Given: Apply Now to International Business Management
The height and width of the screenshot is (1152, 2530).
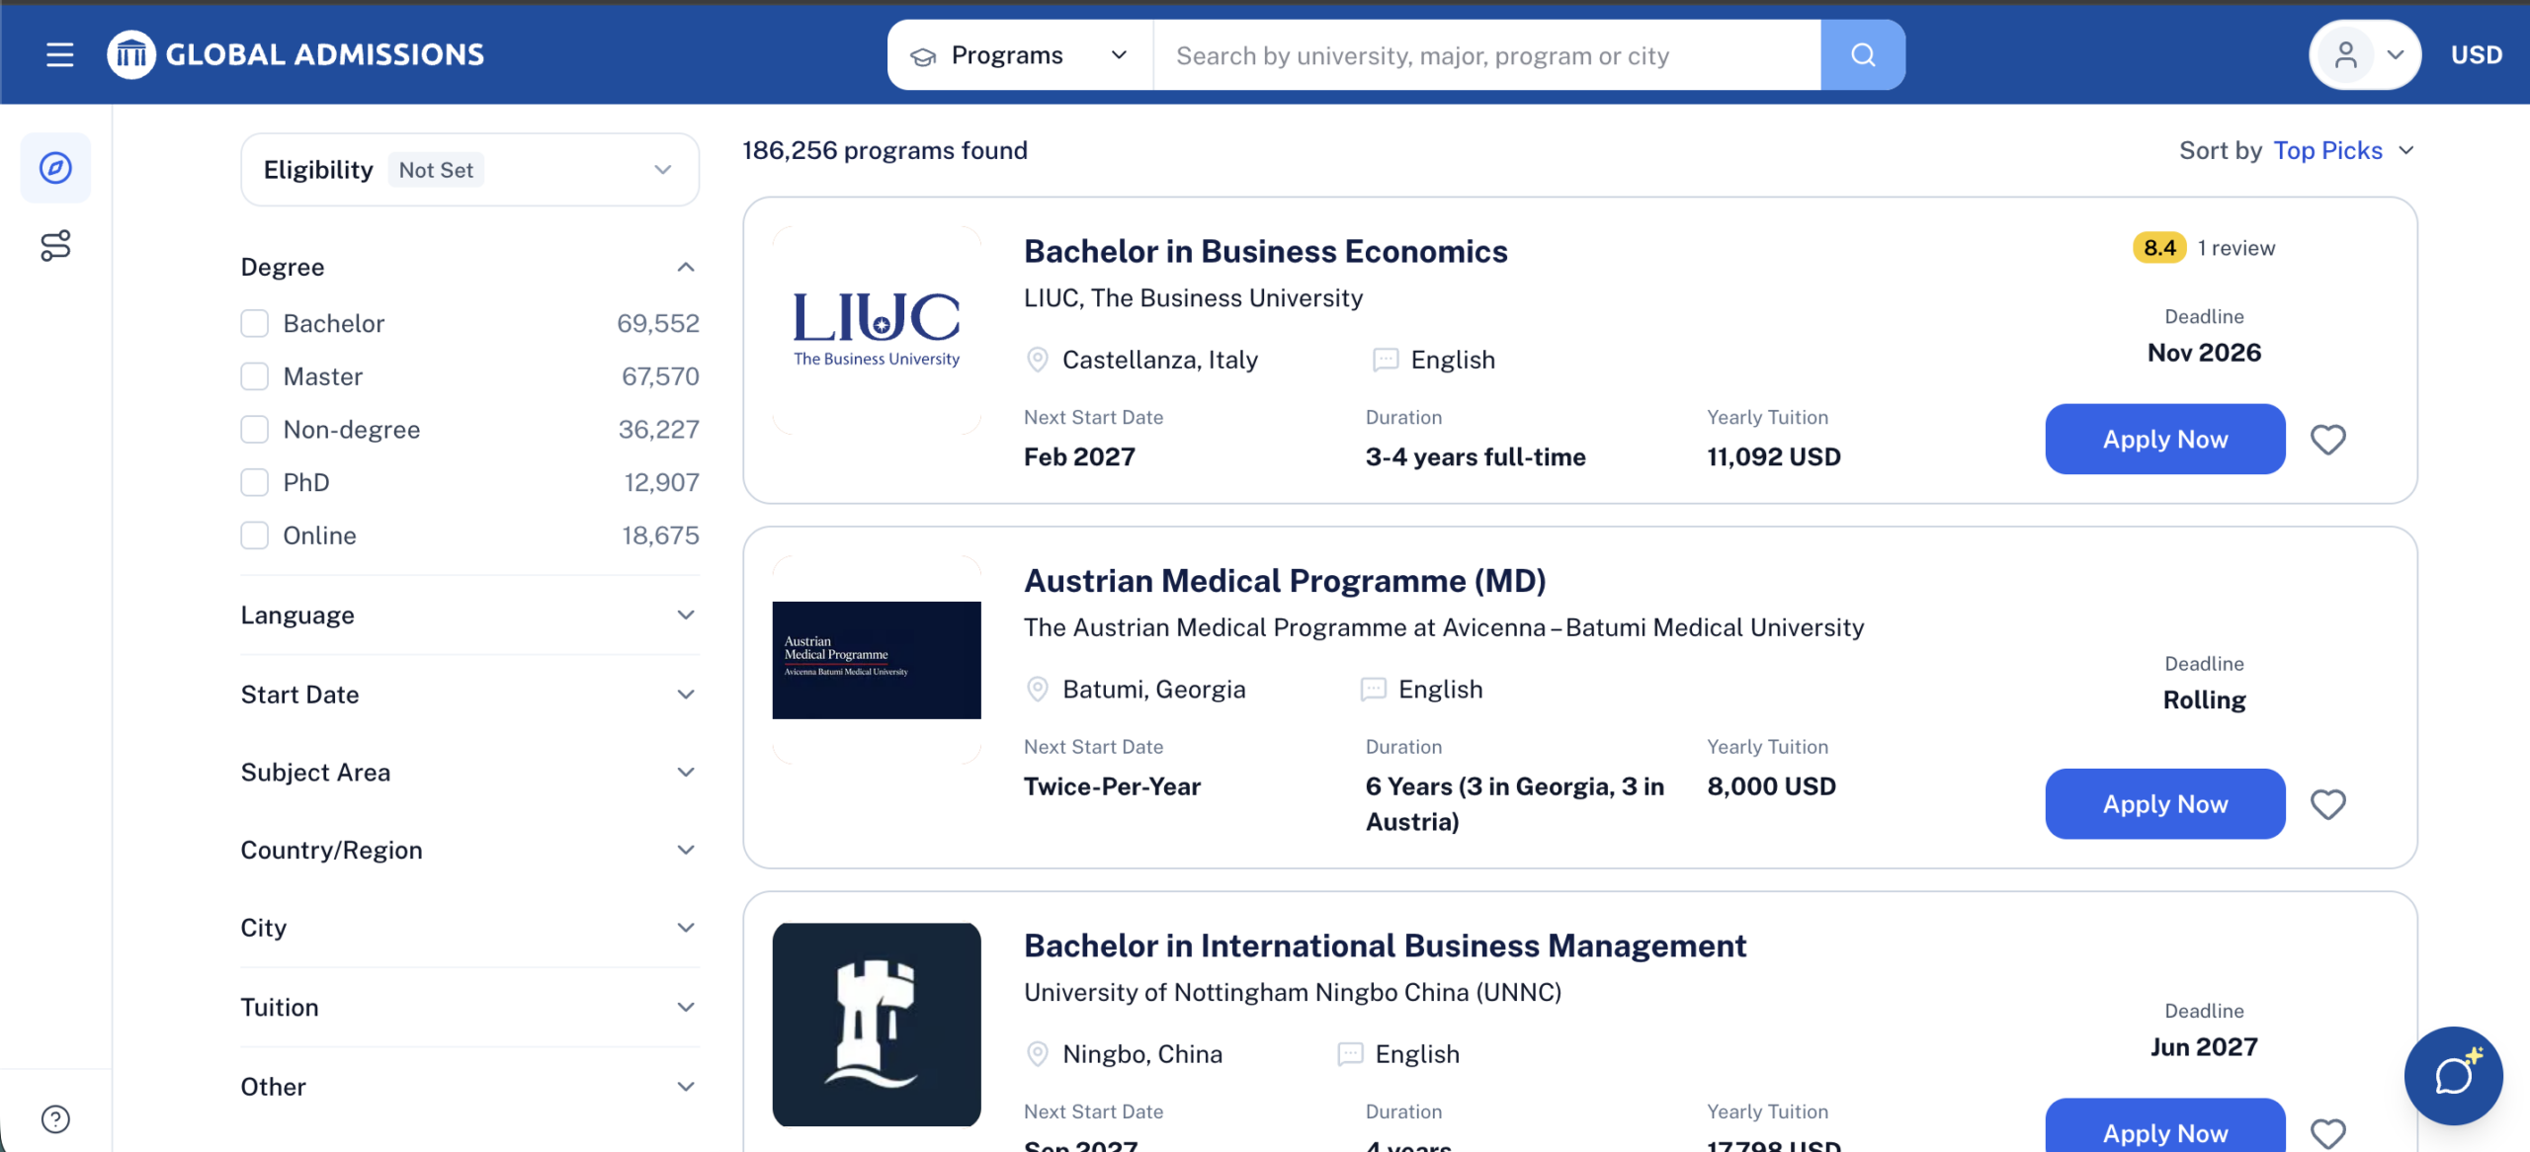Looking at the screenshot, I should pyautogui.click(x=2165, y=1126).
